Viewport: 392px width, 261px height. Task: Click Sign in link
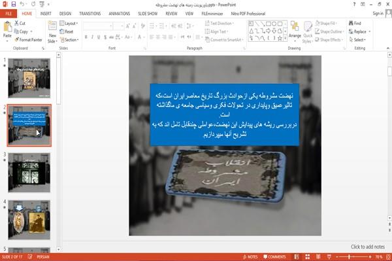coord(378,14)
